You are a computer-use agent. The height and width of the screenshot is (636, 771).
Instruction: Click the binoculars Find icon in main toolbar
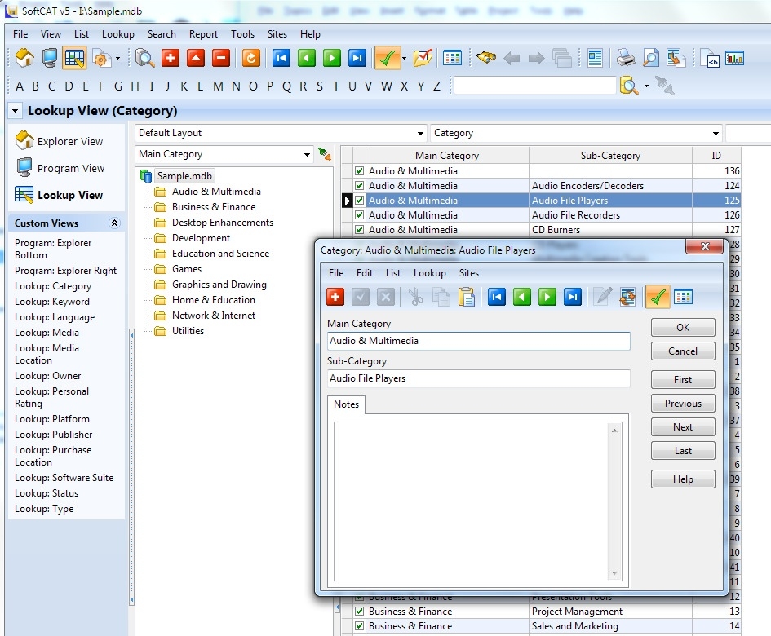tap(487, 58)
